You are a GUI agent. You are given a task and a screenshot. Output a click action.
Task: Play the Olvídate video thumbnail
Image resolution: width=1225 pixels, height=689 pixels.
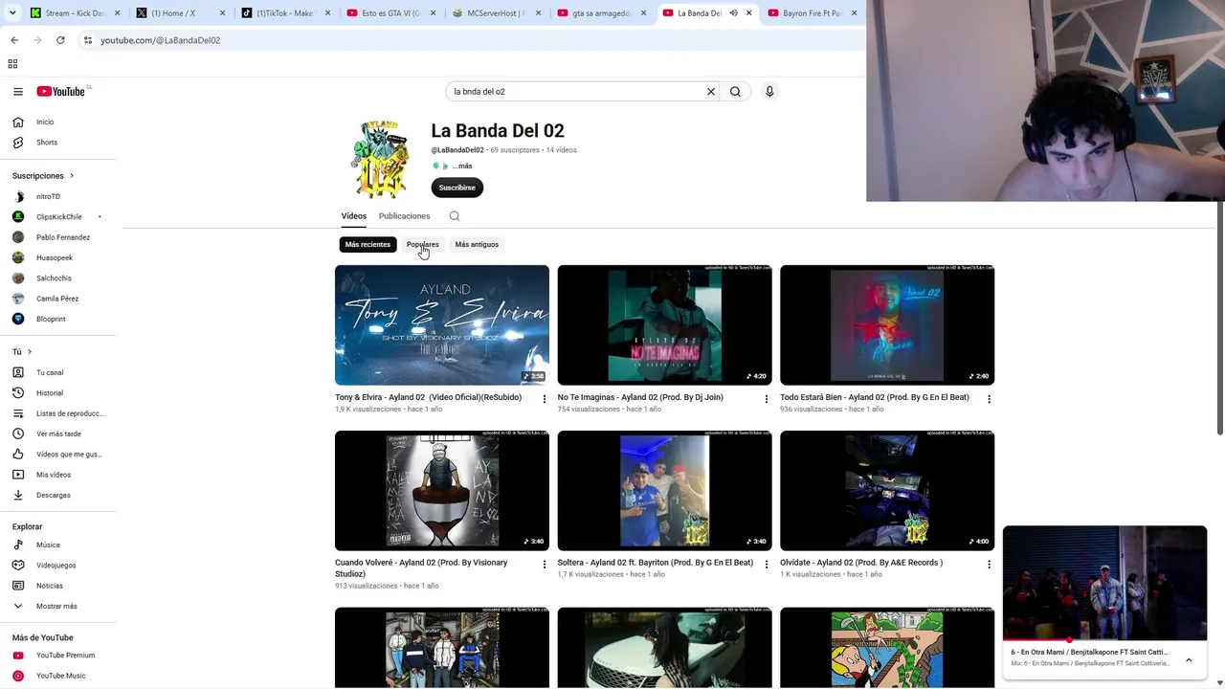(x=887, y=491)
